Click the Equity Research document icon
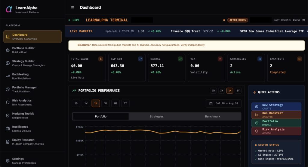Image resolution: width=308 pixels, height=167 pixels. (8, 142)
